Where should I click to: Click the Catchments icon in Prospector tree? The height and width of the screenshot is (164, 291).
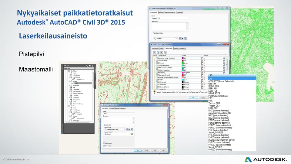click(71, 89)
